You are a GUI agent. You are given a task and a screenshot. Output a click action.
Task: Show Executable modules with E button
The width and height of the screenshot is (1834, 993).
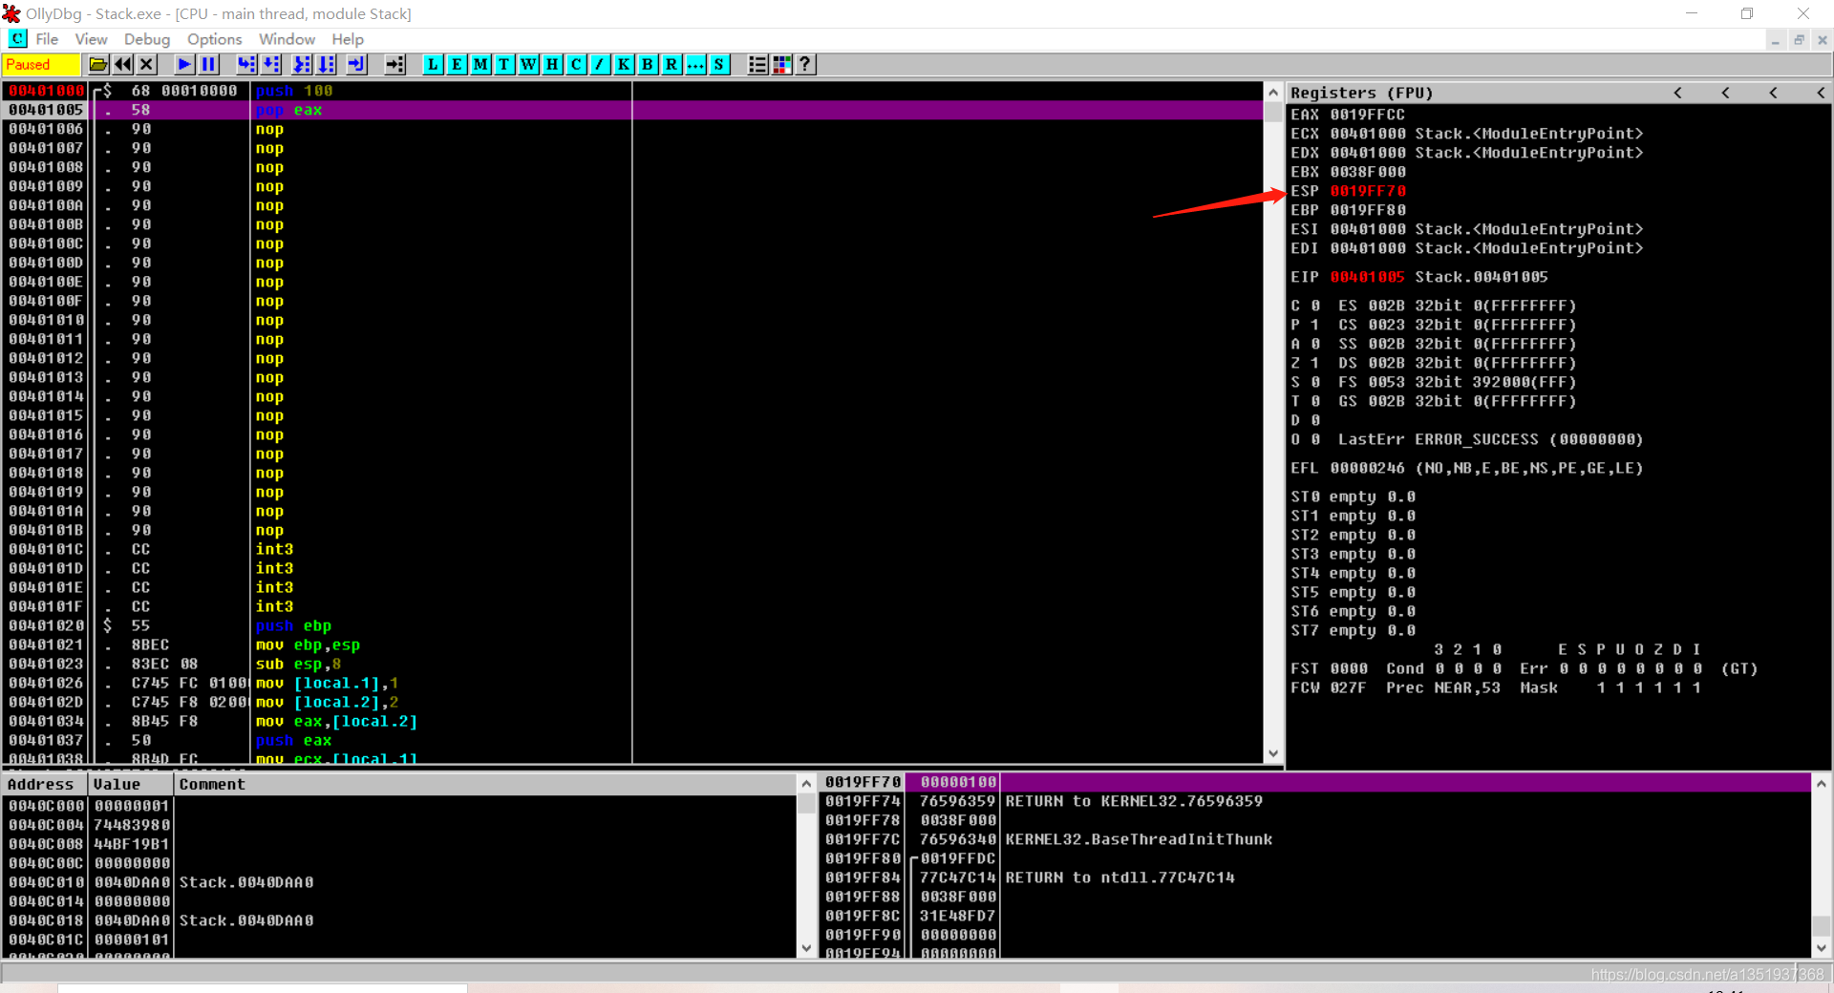coord(458,64)
